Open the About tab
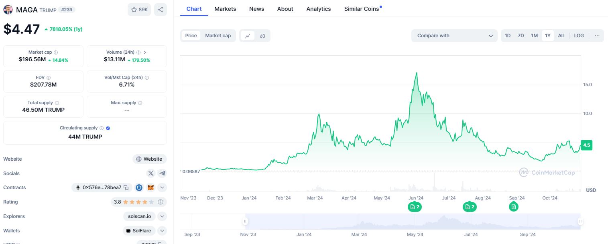 tap(285, 9)
